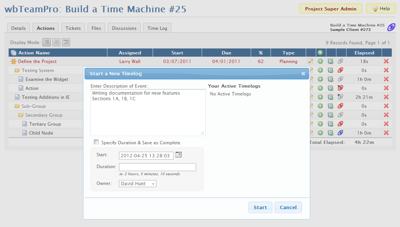Open the Help button
Screen dimensions: 400x227
tap(381, 9)
